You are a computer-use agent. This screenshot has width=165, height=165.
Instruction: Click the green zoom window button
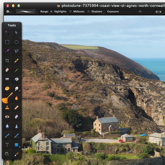(19, 5)
